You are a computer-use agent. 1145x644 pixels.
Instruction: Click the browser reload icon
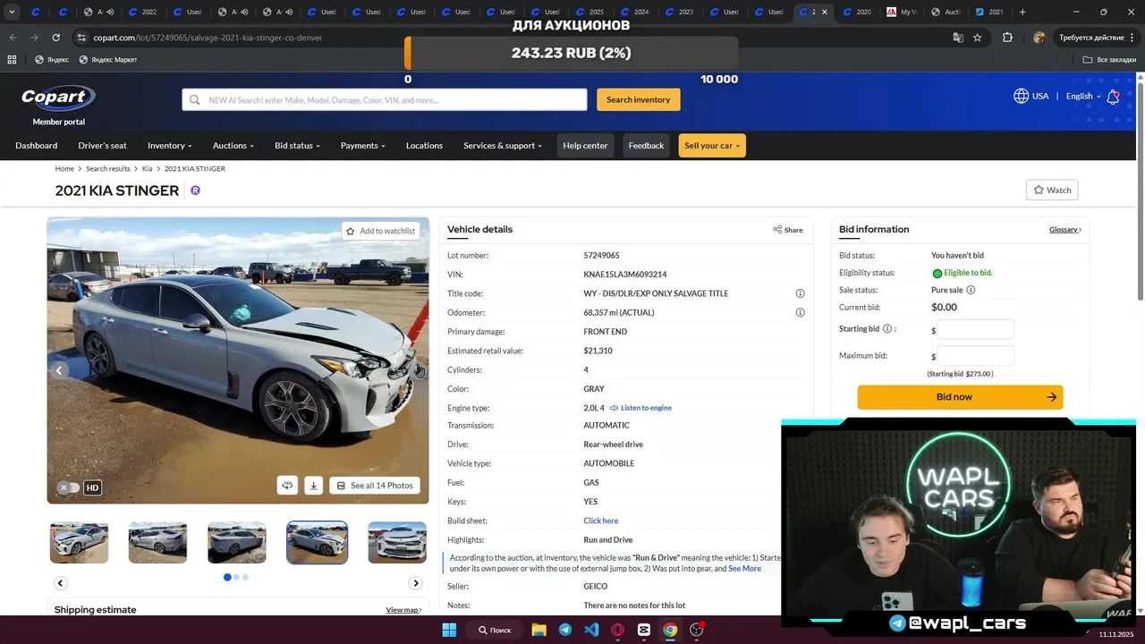[55, 38]
